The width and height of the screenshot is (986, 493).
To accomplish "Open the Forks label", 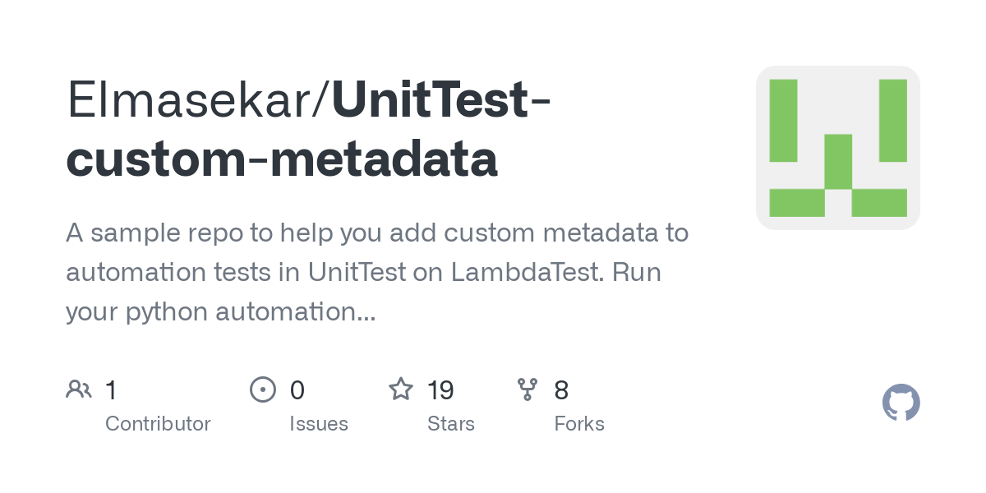I will [579, 424].
